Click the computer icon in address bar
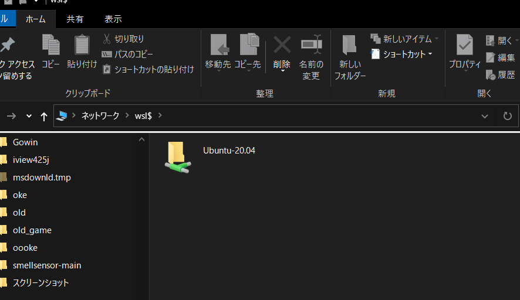This screenshot has height=300, width=520. [x=62, y=115]
